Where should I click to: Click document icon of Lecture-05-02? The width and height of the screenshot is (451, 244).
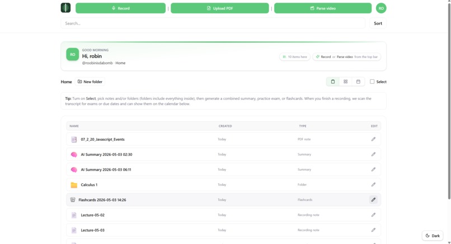pyautogui.click(x=74, y=216)
